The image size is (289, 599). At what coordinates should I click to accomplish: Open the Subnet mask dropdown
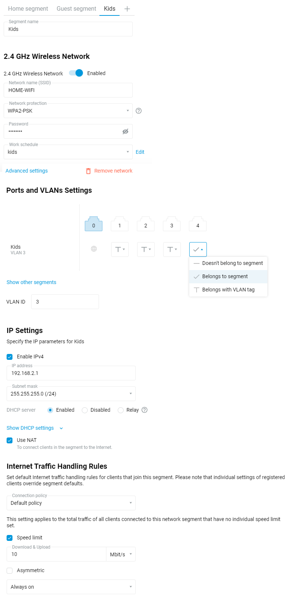71,394
